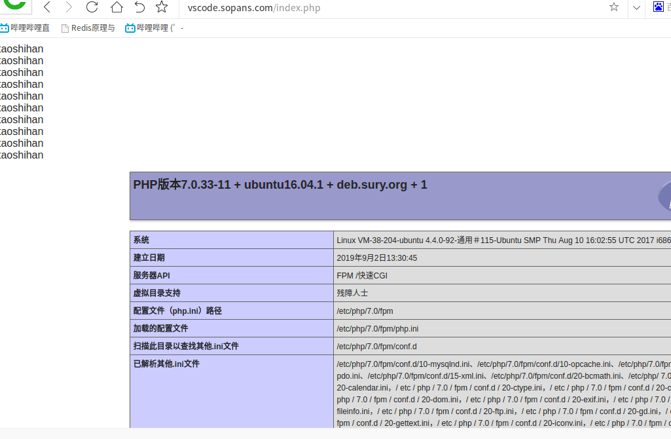Click the 建立日期 row label
671x439 pixels.
[x=149, y=258]
